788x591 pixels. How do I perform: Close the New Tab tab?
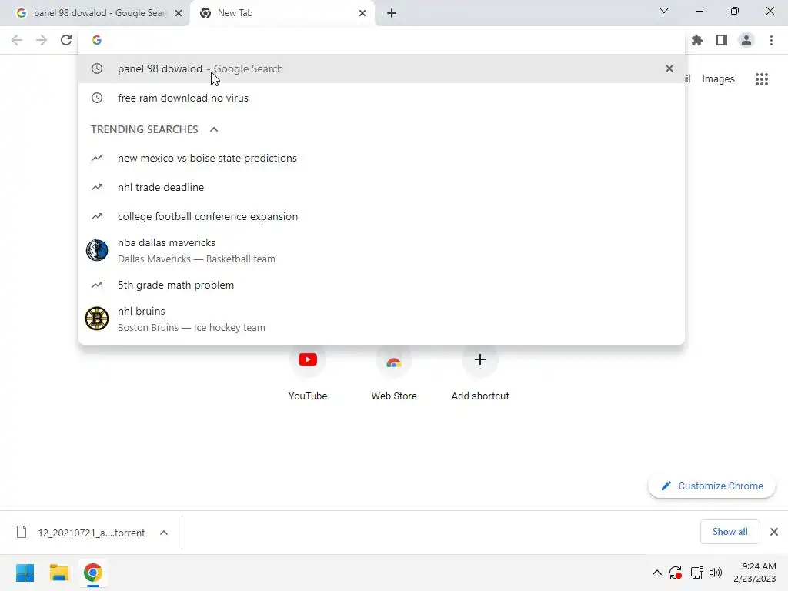(x=362, y=13)
